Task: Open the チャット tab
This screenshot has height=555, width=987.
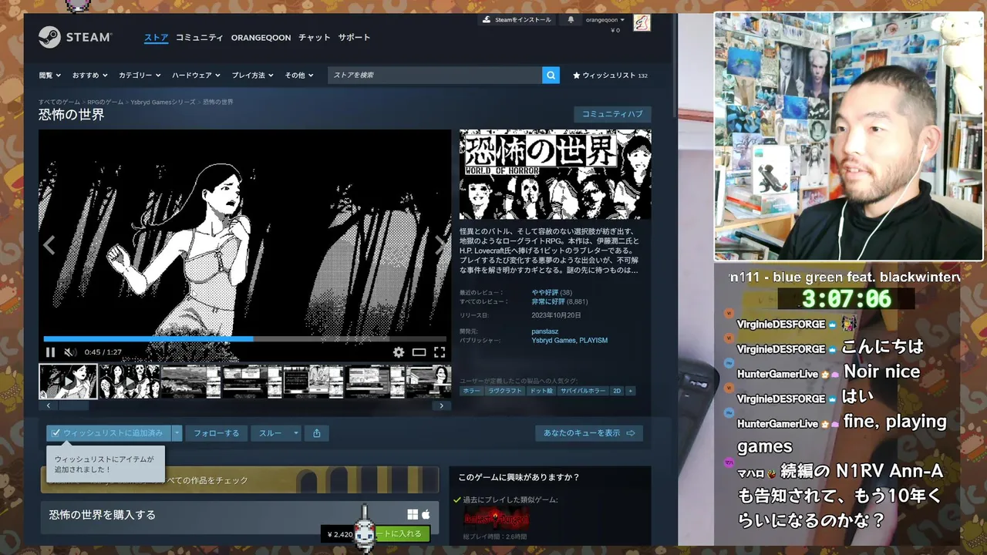Action: [315, 37]
